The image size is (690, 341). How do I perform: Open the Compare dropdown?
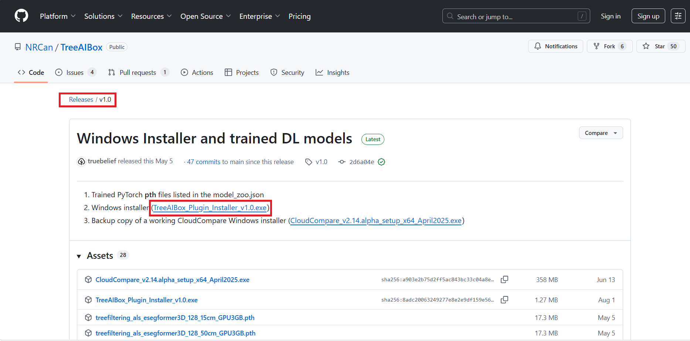click(x=601, y=133)
